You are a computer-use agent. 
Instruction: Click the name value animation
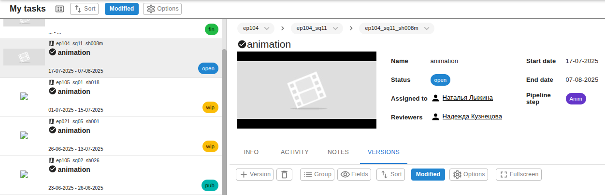[x=444, y=61]
